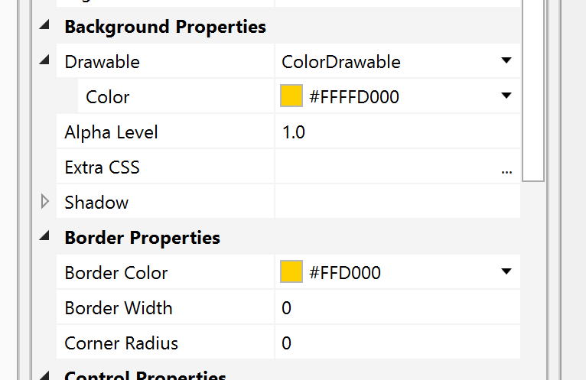Screen dimensions: 586x380
Task: Select the ColorDrawable combo box value
Action: (x=341, y=62)
